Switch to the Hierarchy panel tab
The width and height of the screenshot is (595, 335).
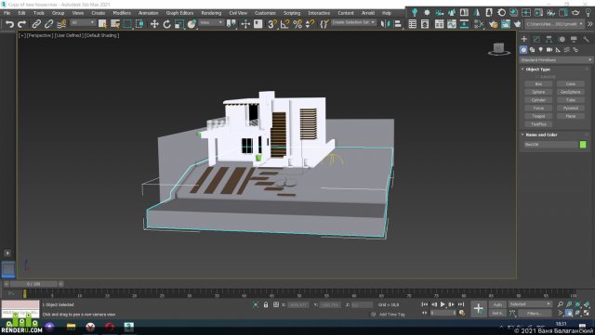(x=549, y=39)
